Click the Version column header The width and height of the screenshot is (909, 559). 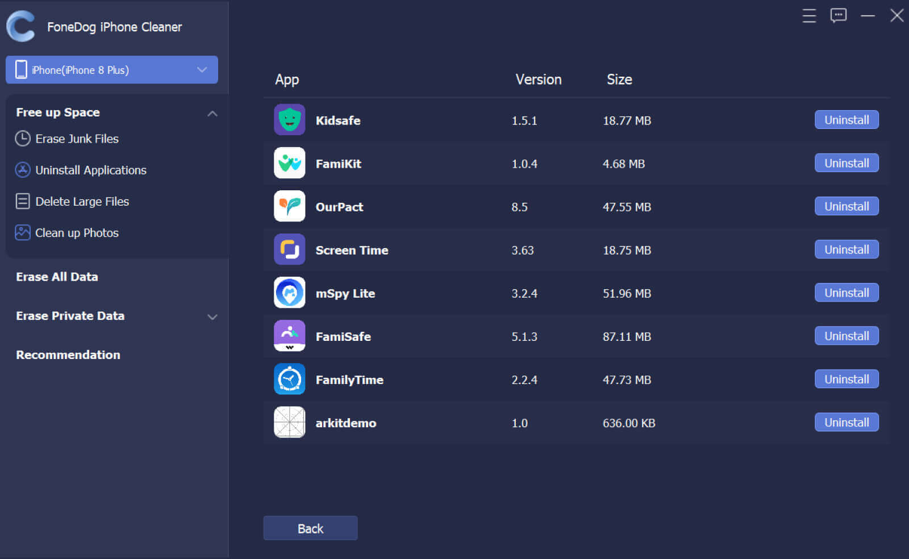click(x=539, y=80)
